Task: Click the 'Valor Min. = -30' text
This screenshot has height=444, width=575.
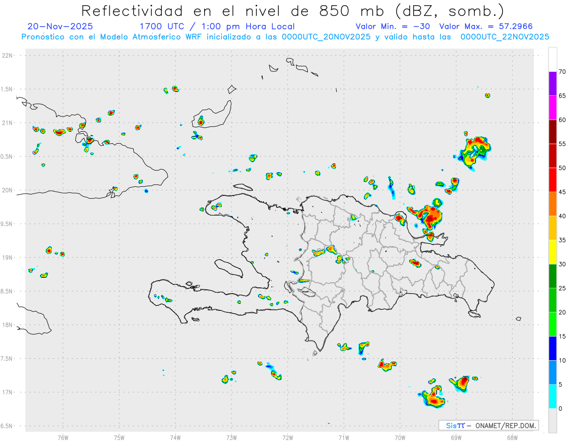Action: pos(392,26)
